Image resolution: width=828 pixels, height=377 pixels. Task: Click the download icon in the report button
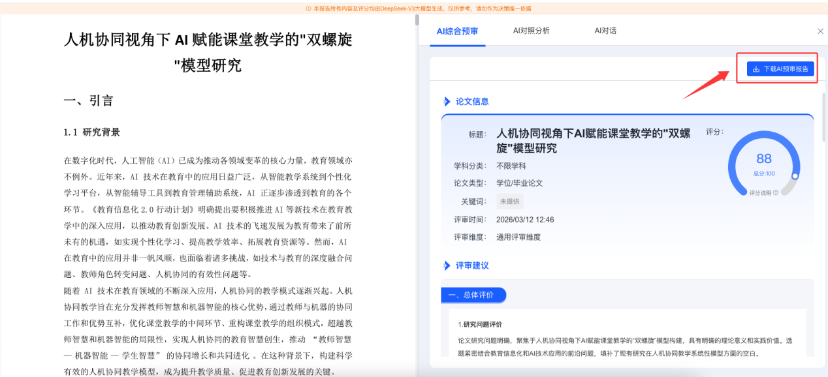(756, 69)
